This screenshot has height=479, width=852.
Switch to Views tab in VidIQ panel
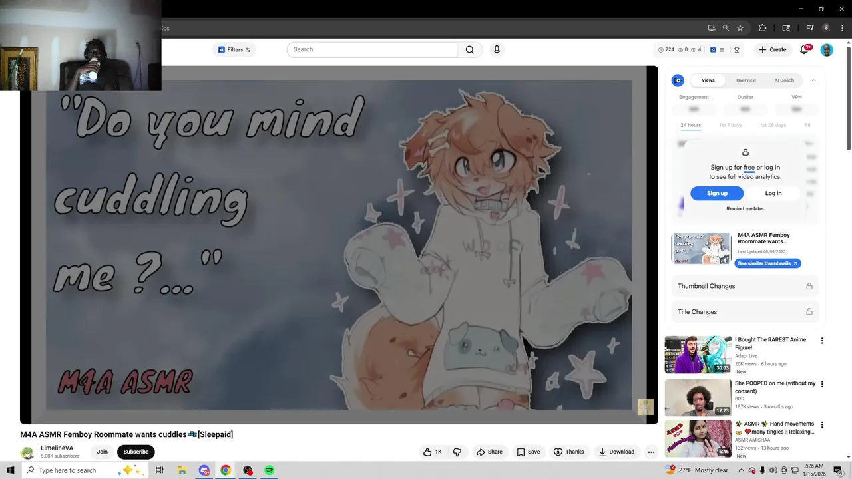pos(708,80)
